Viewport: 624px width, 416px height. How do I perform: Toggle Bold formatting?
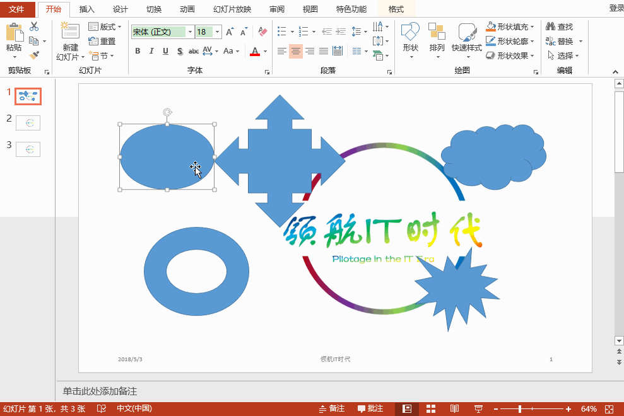coord(138,51)
